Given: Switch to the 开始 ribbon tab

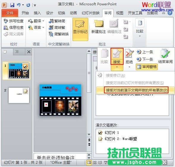Looking at the screenshot, I should [25, 13].
